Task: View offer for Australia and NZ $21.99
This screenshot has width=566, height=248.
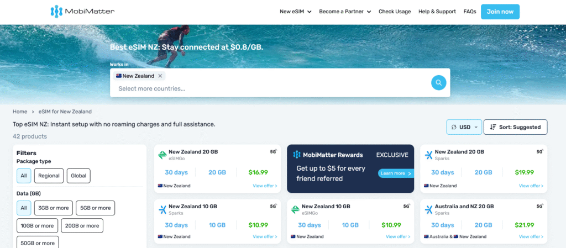Action: point(531,237)
